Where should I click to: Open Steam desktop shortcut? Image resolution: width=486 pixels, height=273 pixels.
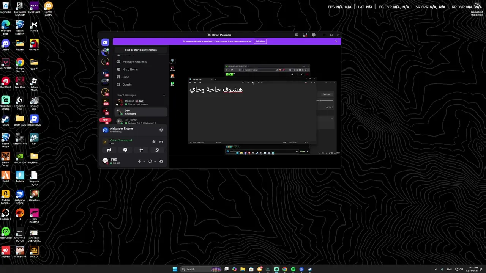point(5,120)
